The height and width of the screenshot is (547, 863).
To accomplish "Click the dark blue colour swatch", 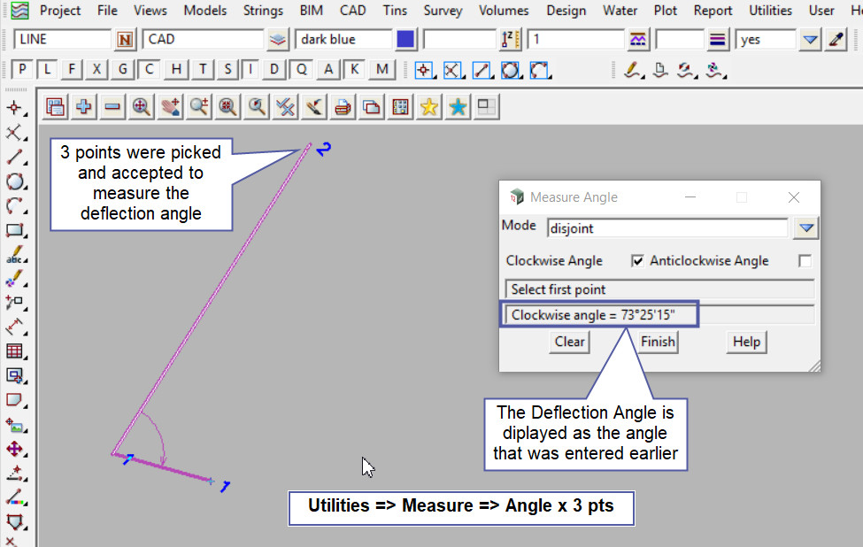I will point(405,40).
